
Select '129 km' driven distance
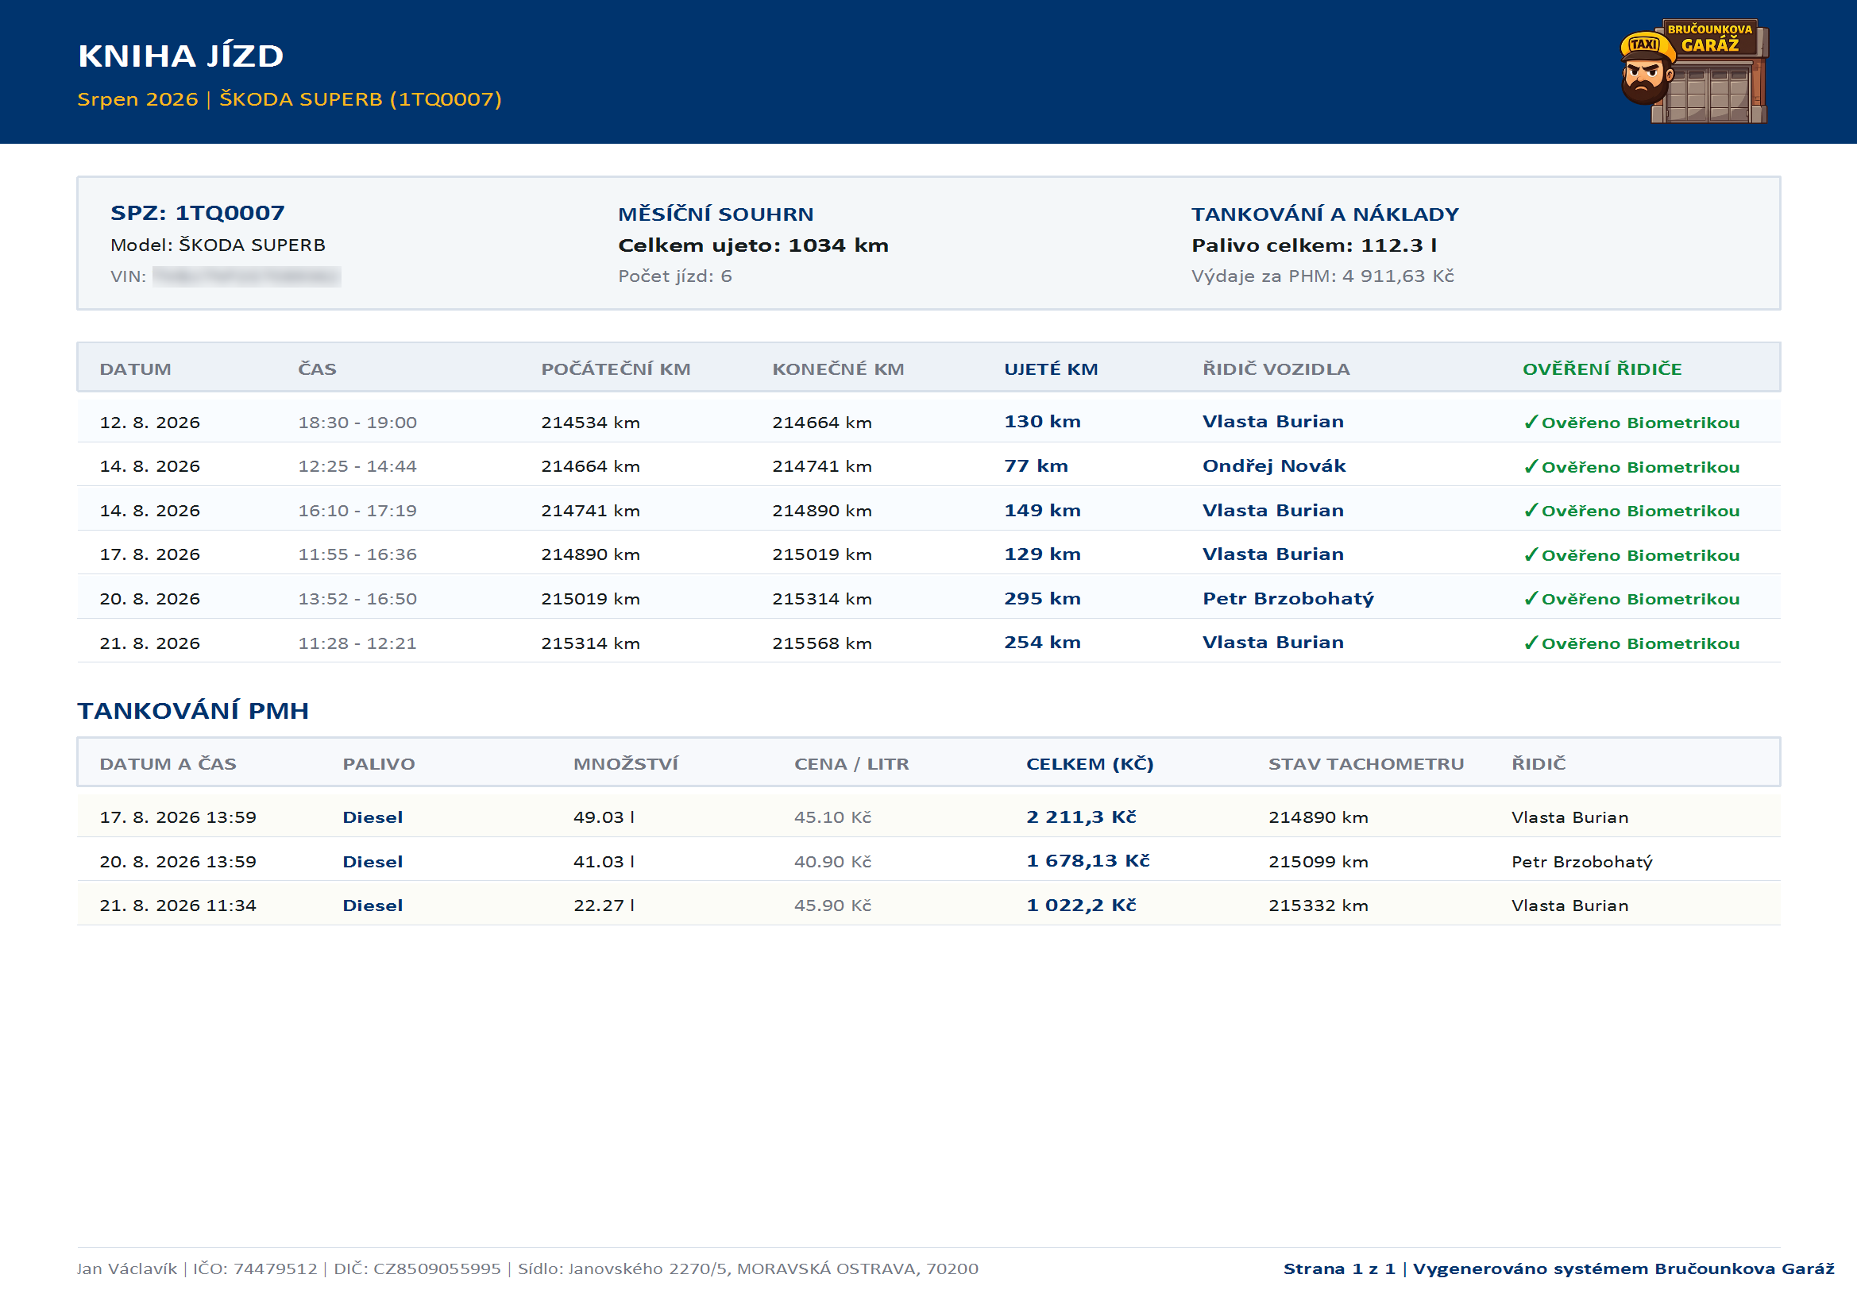(1043, 554)
